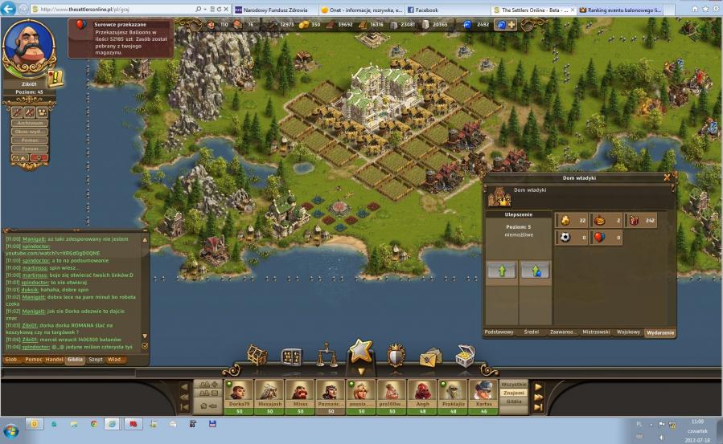Switch to the Handel chat tab
This screenshot has width=723, height=444.
click(x=55, y=360)
